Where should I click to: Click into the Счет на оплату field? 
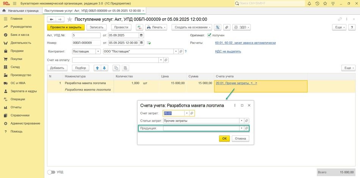(x=115, y=60)
